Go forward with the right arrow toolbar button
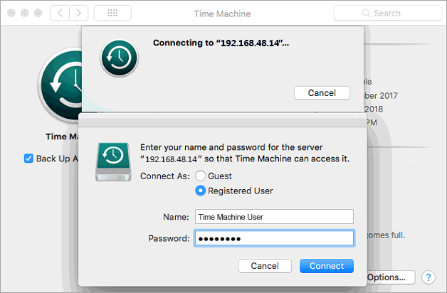The height and width of the screenshot is (293, 447). (79, 13)
